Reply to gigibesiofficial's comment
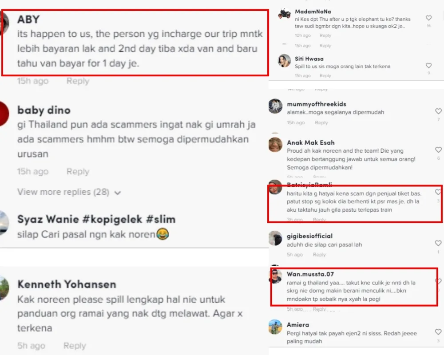The height and width of the screenshot is (355, 444). [319, 255]
